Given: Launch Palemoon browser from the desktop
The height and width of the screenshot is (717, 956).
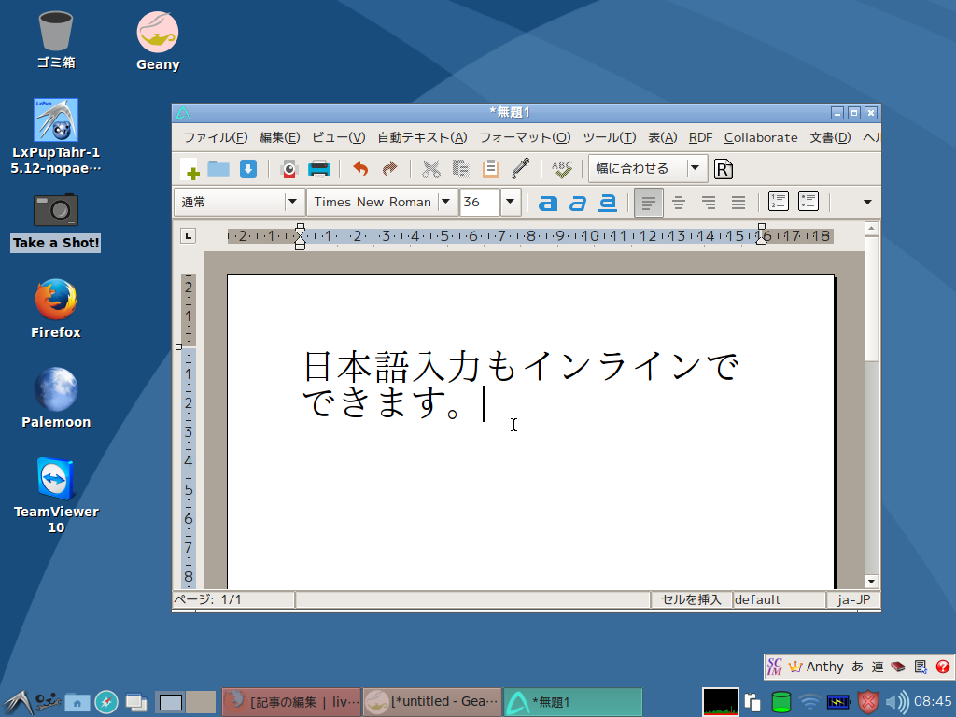Looking at the screenshot, I should coord(55,398).
